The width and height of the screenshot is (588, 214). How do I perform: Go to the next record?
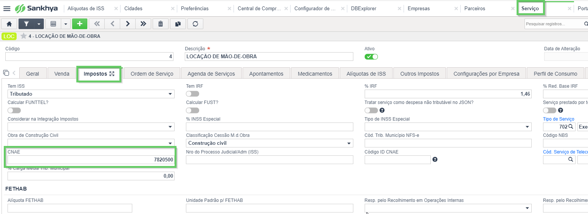point(128,24)
